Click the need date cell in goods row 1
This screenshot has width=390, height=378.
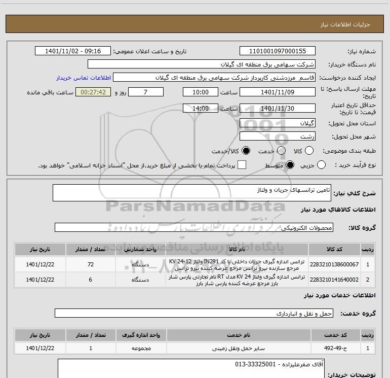(40, 265)
